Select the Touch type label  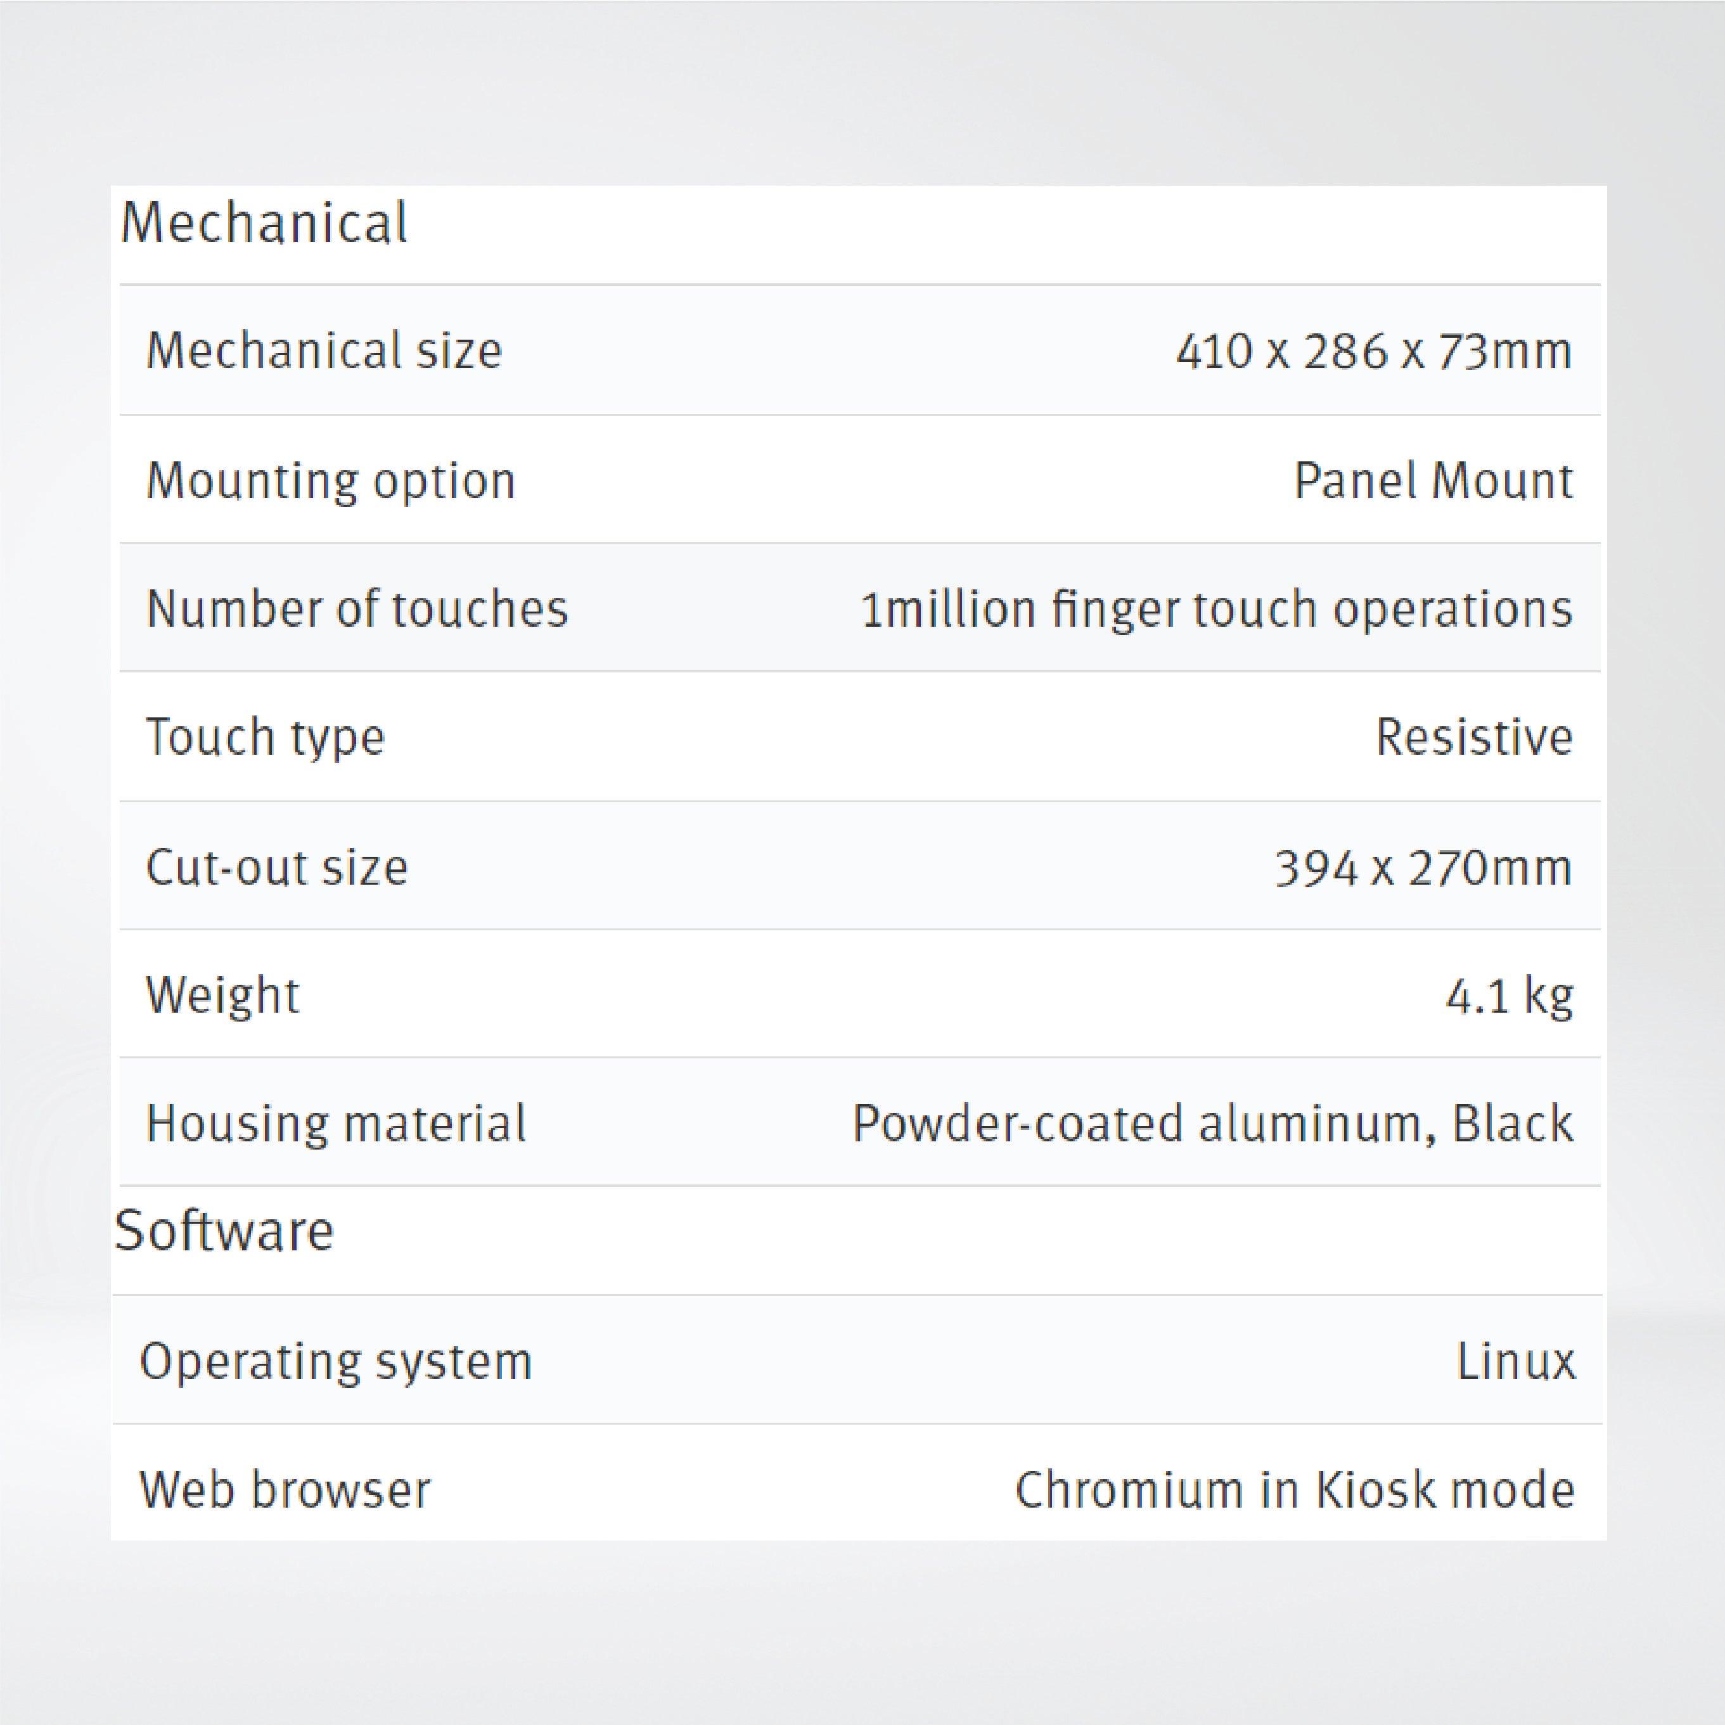pyautogui.click(x=265, y=738)
